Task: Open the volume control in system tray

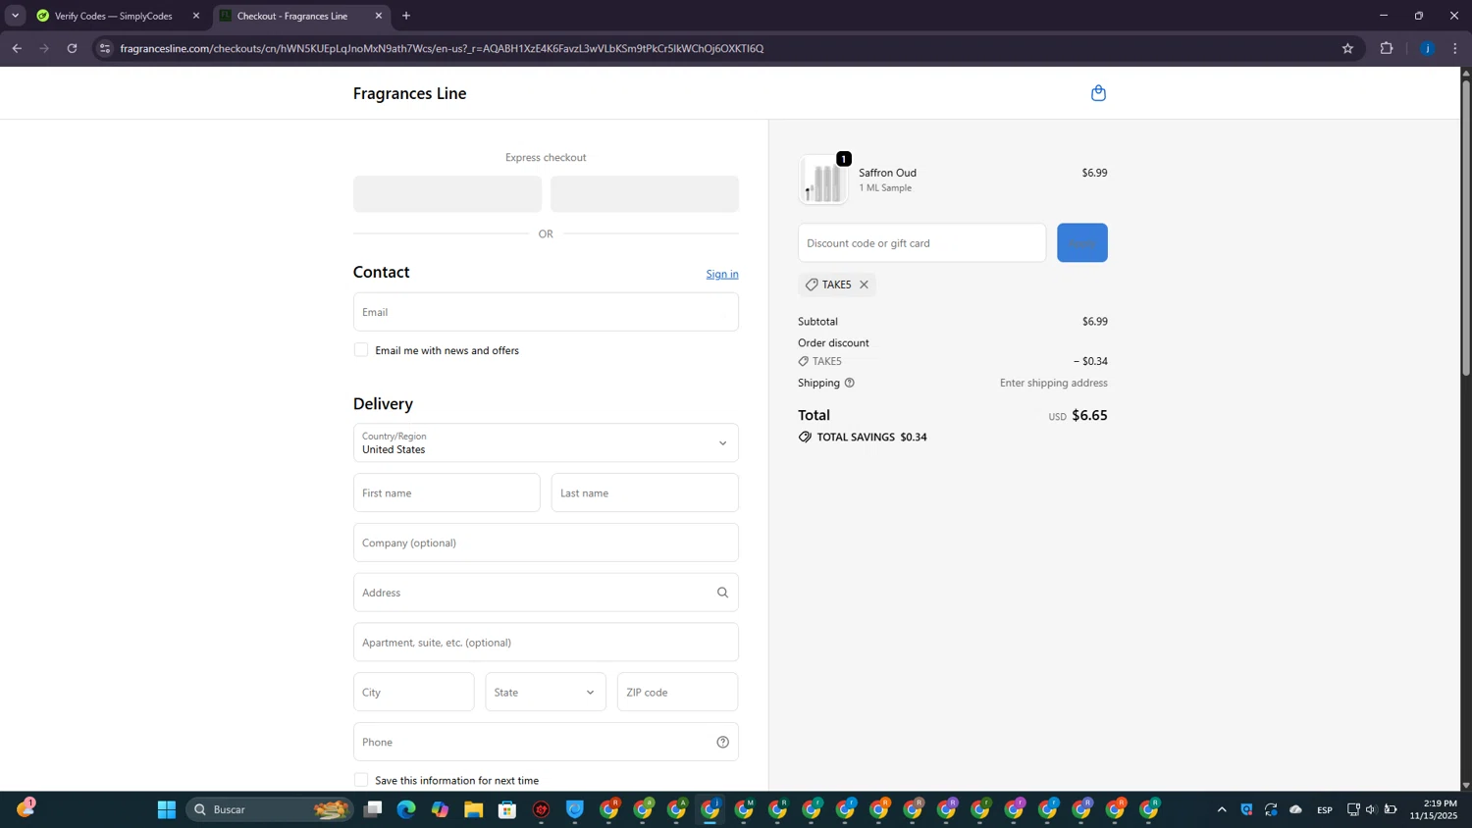Action: (1371, 809)
